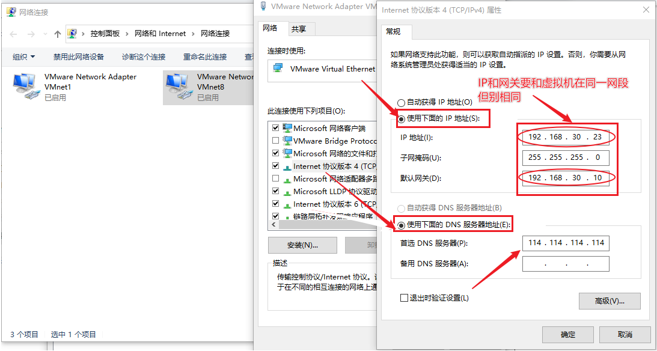Open the 组织 dropdown menu
The width and height of the screenshot is (657, 351).
coord(24,56)
